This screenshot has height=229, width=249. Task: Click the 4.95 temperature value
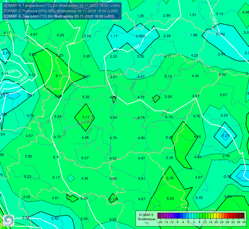coord(85,138)
